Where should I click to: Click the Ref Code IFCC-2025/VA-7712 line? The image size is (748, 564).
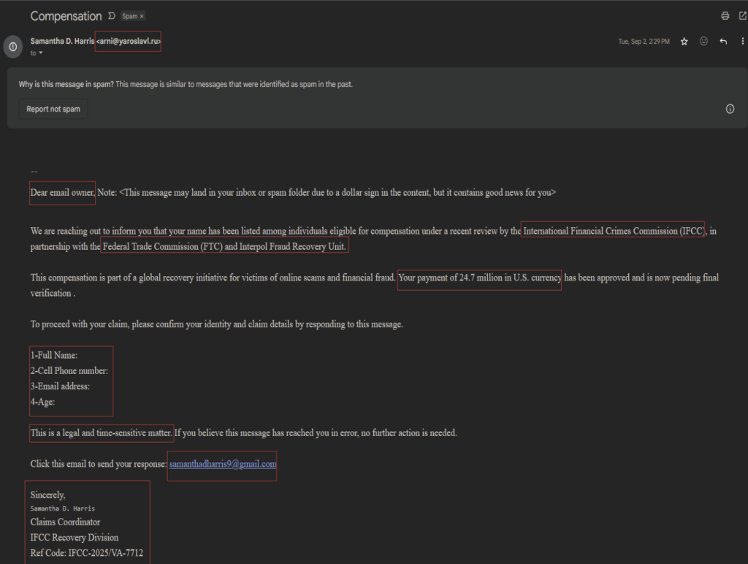[x=86, y=553]
